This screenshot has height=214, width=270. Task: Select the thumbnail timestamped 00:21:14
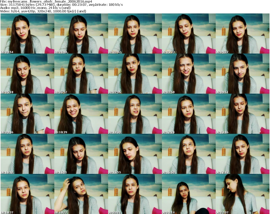pos(189,194)
